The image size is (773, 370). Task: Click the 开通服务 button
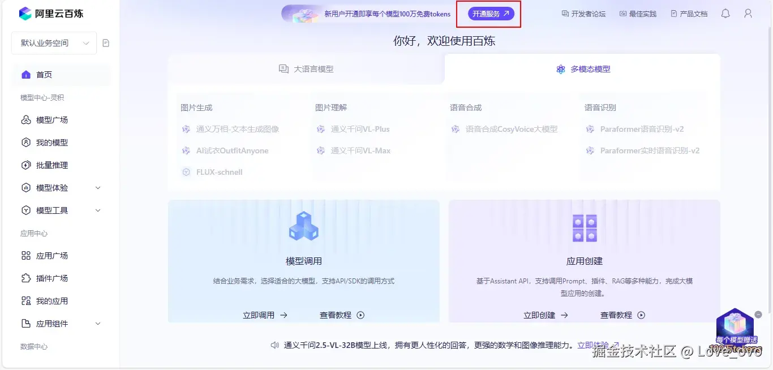491,14
